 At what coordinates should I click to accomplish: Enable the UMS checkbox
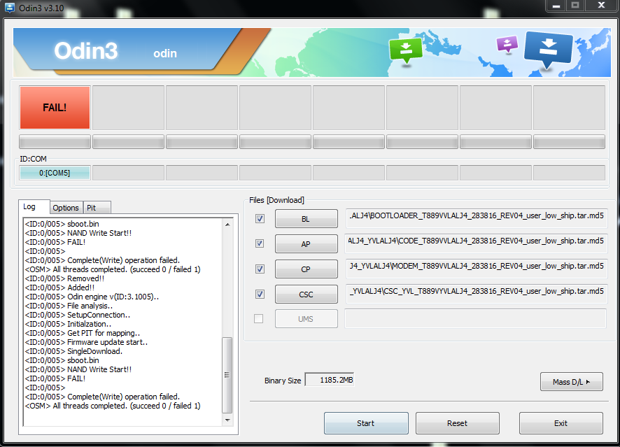coord(259,318)
